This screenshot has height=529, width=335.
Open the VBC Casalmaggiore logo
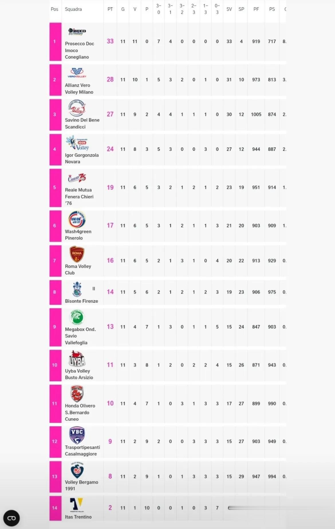tap(77, 435)
